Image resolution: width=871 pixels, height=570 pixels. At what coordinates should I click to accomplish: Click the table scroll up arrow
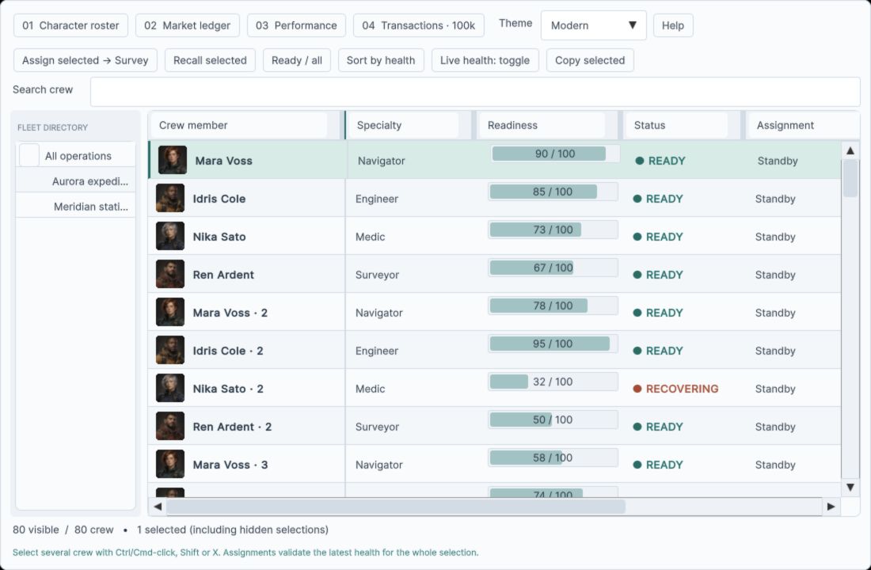coord(850,150)
